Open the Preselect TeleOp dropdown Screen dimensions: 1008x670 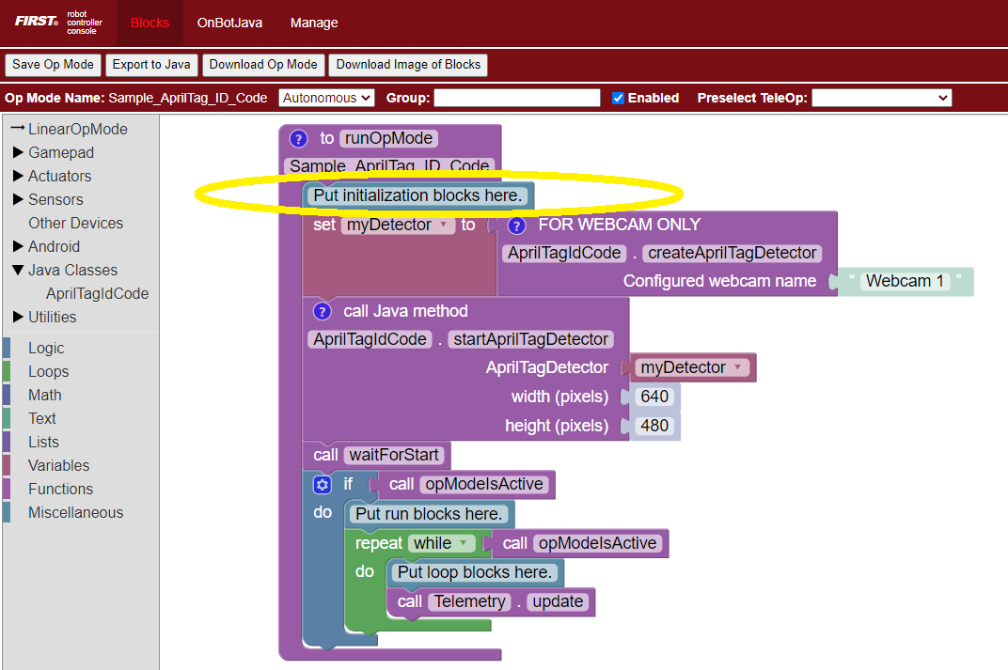point(881,98)
